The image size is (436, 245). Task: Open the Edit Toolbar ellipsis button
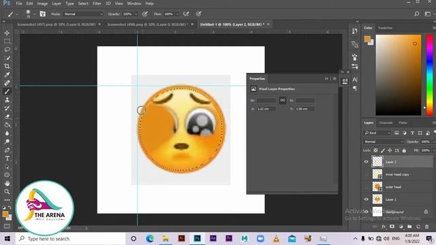pos(7,199)
